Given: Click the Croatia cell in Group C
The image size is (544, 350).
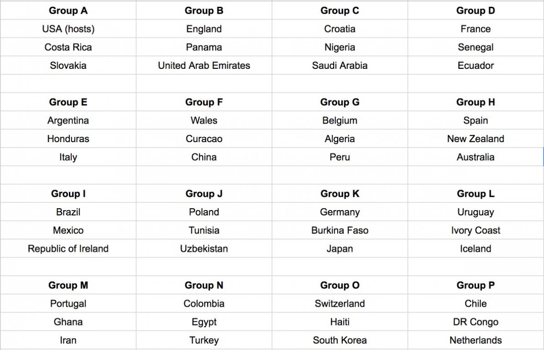Looking at the screenshot, I should coord(340,29).
